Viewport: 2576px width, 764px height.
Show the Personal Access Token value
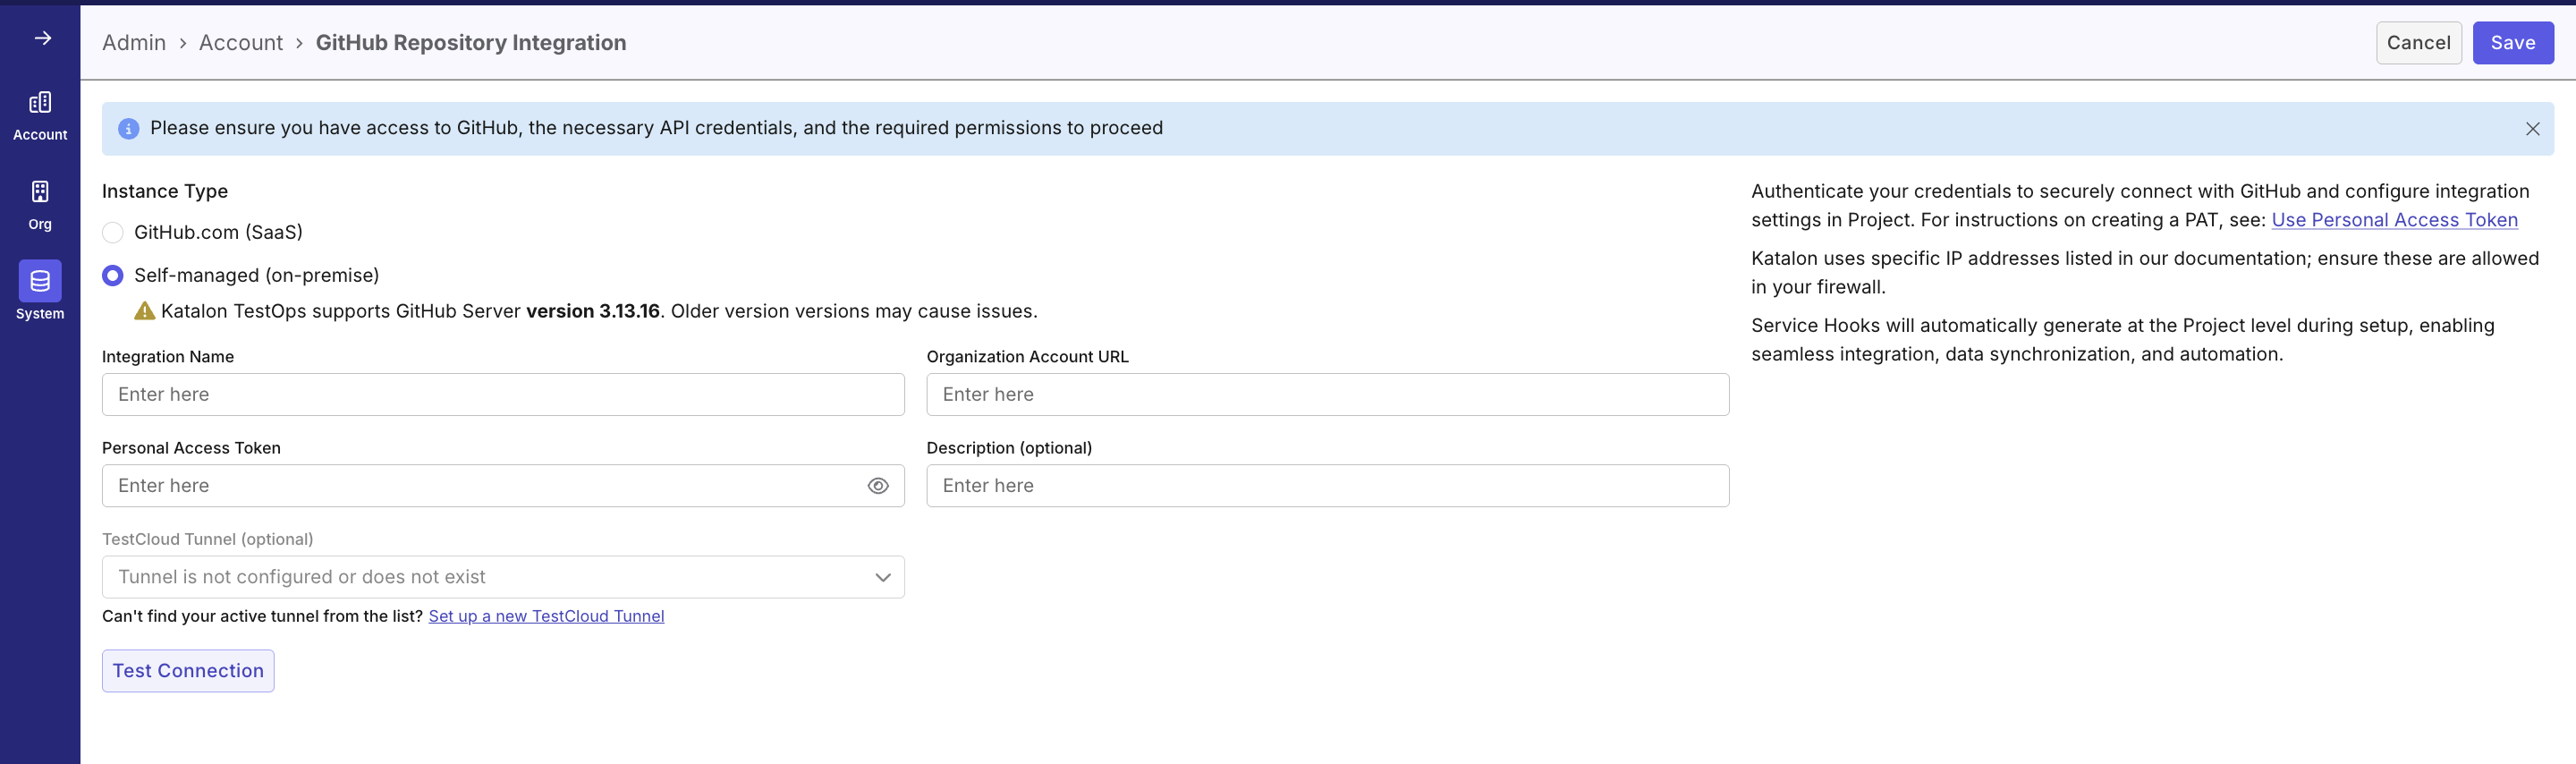click(877, 486)
